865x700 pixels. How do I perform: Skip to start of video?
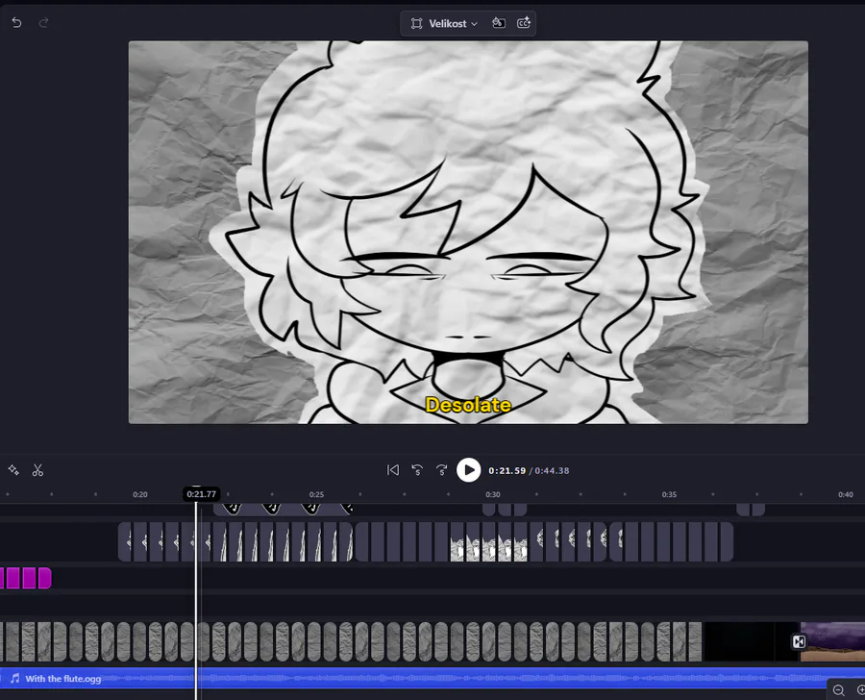[x=393, y=470]
